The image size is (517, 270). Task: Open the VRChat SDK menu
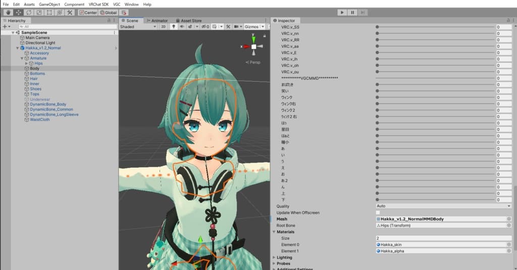(x=98, y=4)
